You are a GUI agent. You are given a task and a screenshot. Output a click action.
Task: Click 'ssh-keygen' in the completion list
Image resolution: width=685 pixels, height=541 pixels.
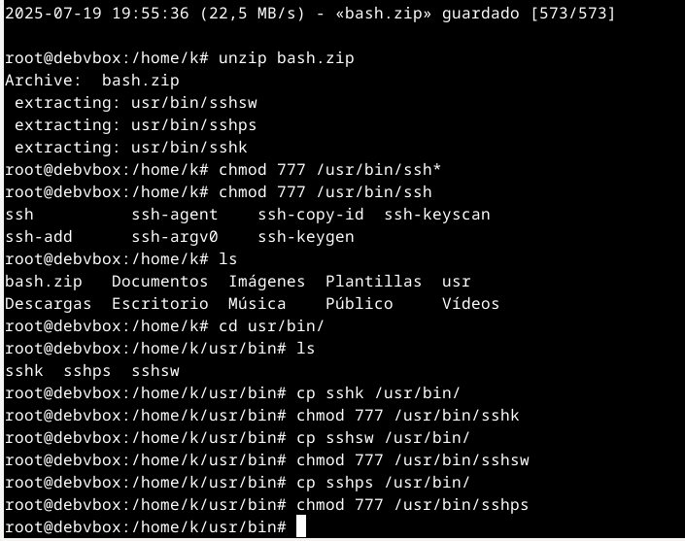point(306,237)
